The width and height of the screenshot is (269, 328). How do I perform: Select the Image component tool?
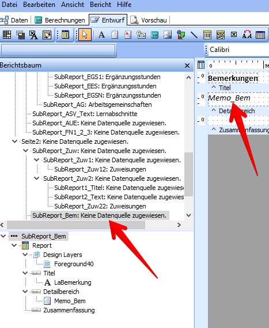click(168, 35)
